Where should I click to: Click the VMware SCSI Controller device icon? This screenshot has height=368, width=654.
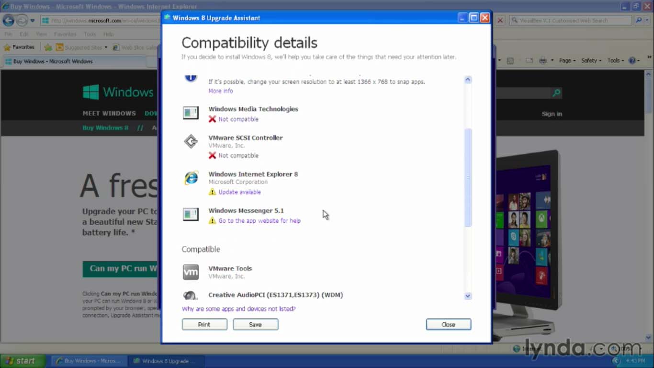click(x=191, y=141)
